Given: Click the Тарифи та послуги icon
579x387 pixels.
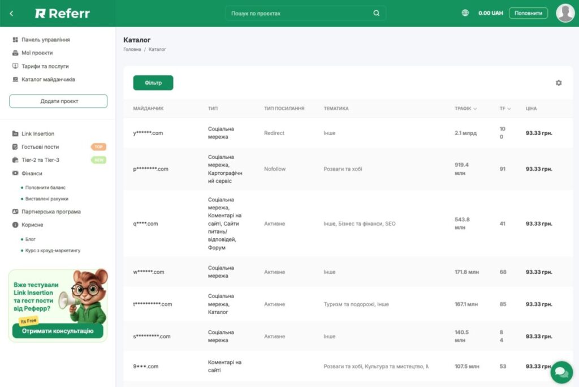Looking at the screenshot, I should click(15, 66).
